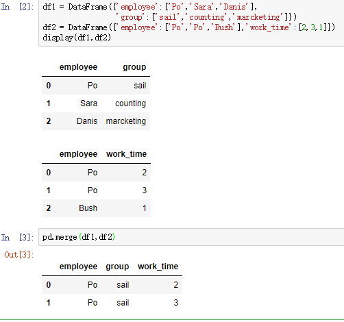
Task: Click index 2 of the Bush row
Action: click(x=49, y=208)
